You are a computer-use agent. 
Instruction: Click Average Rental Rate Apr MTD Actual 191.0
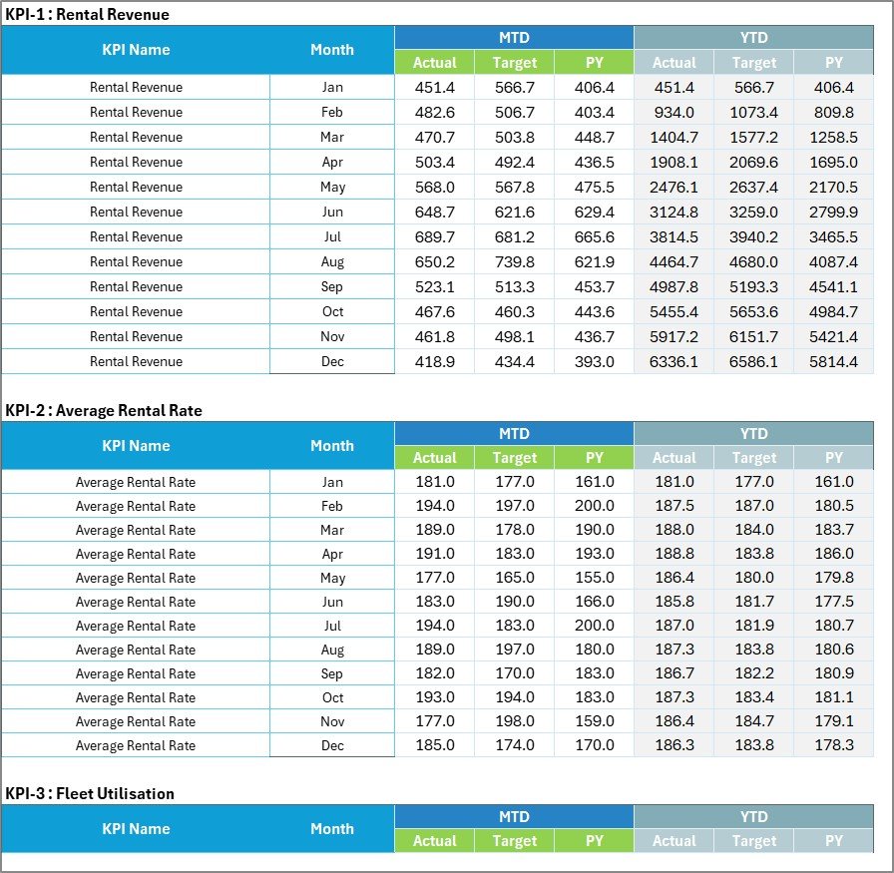pos(434,554)
